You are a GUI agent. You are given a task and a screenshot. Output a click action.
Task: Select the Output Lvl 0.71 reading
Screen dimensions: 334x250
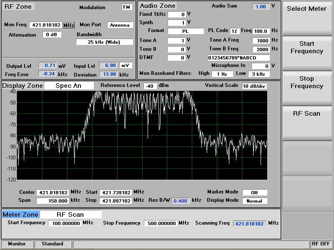tap(48, 65)
